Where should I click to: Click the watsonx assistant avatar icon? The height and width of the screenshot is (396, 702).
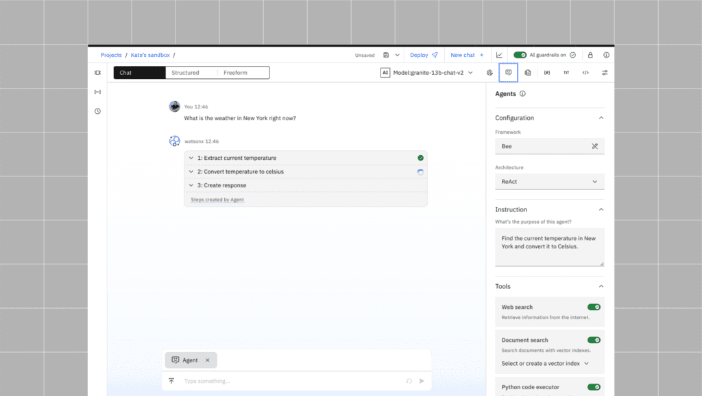175,141
